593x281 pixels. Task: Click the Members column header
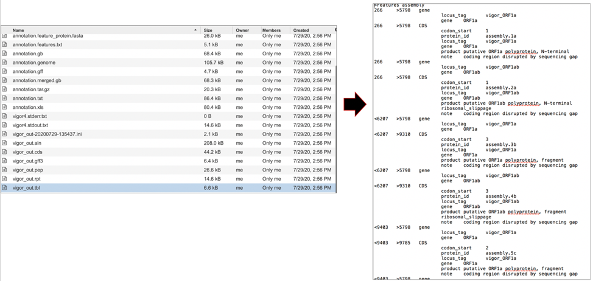271,30
